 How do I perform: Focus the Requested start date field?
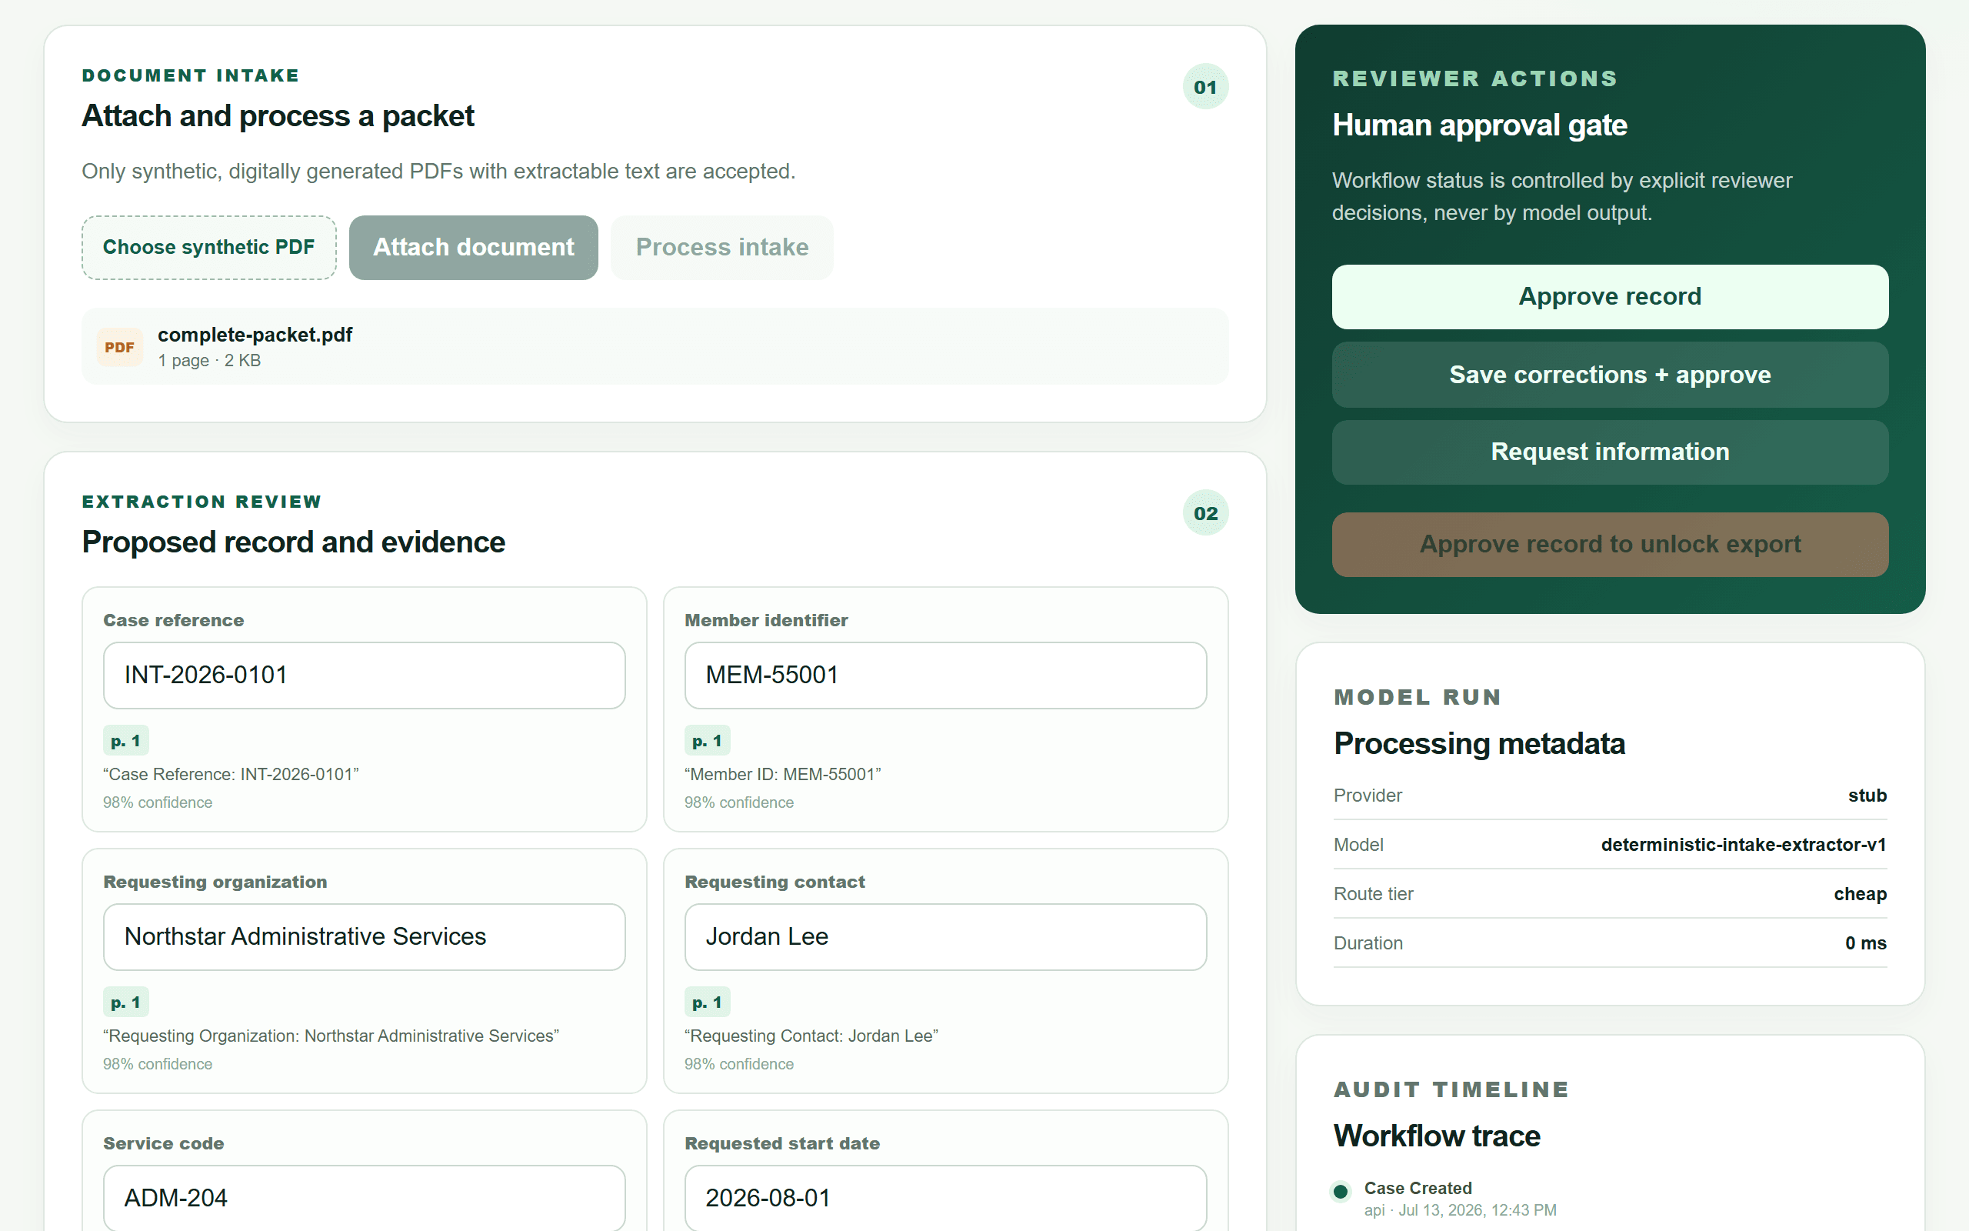[x=945, y=1198]
